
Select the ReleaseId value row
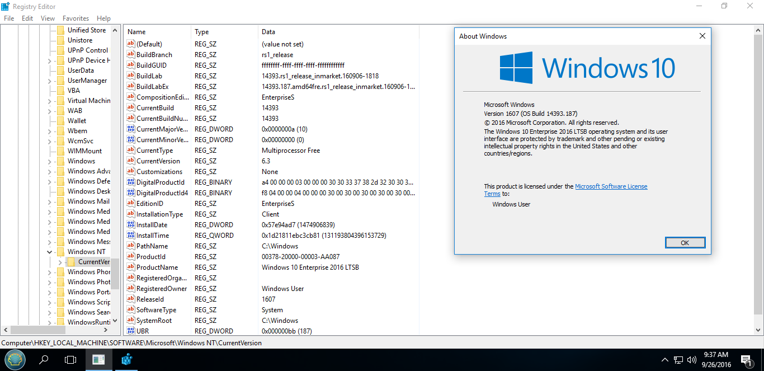click(x=271, y=299)
